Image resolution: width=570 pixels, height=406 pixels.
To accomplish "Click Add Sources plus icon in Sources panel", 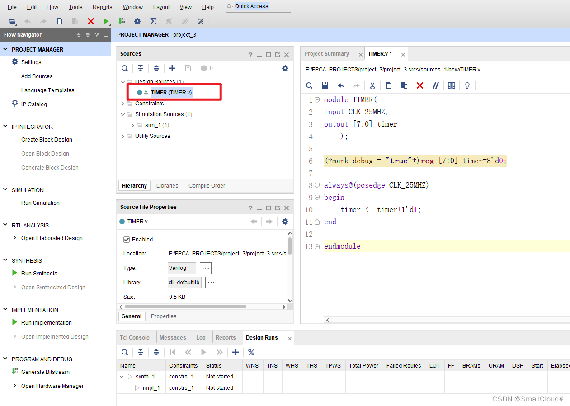I will [x=172, y=68].
